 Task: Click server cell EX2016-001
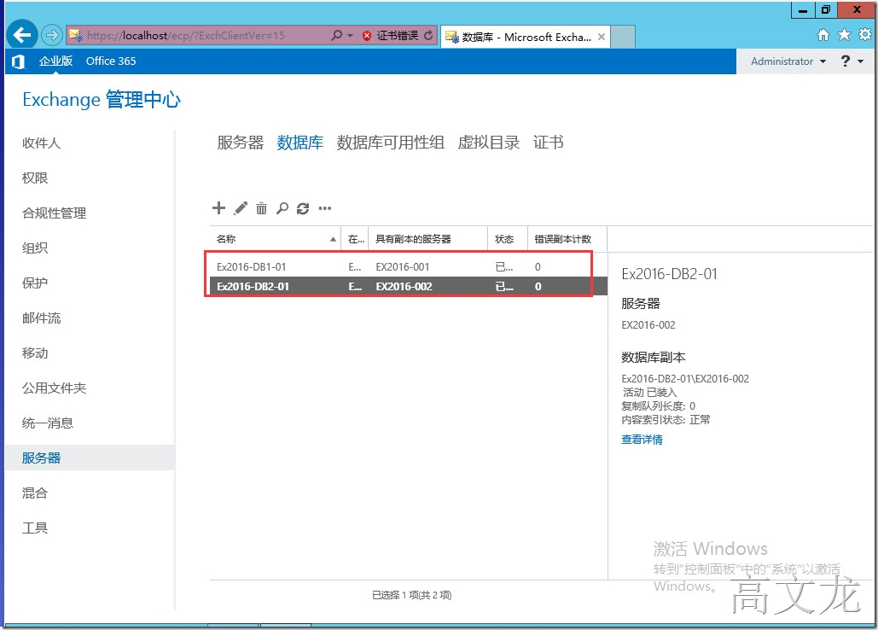[x=403, y=267]
